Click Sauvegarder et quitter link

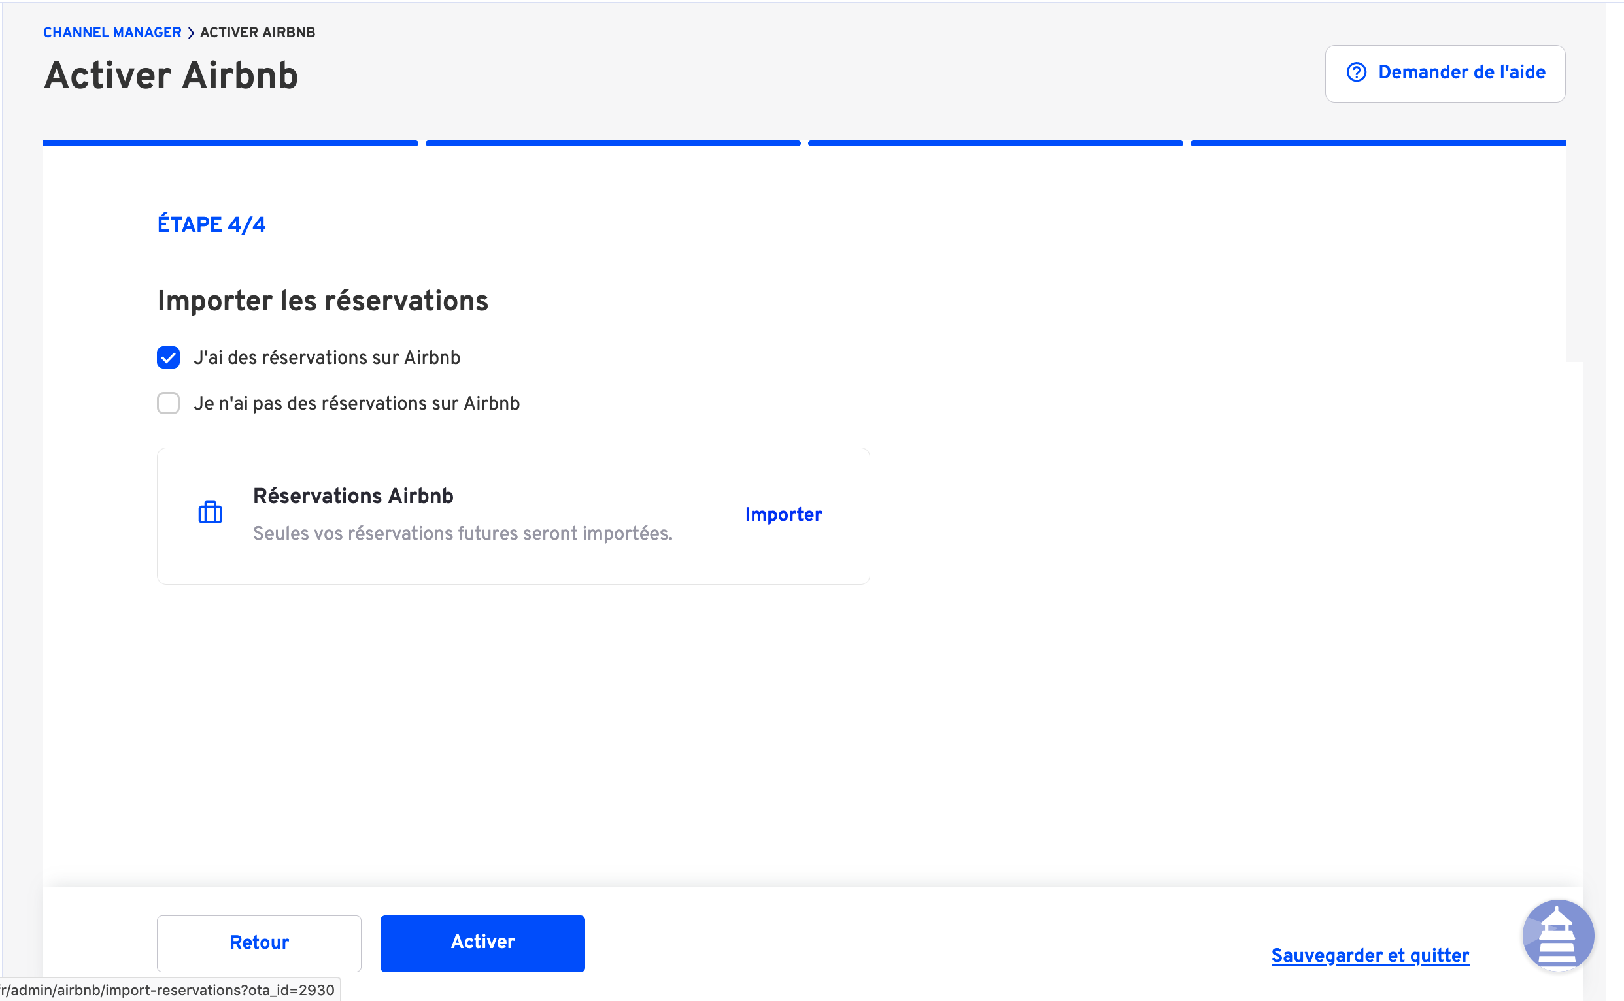click(x=1370, y=955)
